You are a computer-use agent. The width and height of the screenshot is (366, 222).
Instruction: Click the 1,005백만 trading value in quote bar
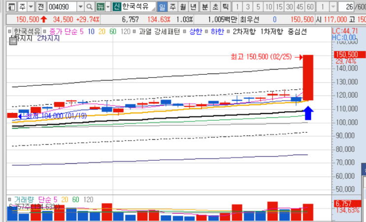coord(222,19)
